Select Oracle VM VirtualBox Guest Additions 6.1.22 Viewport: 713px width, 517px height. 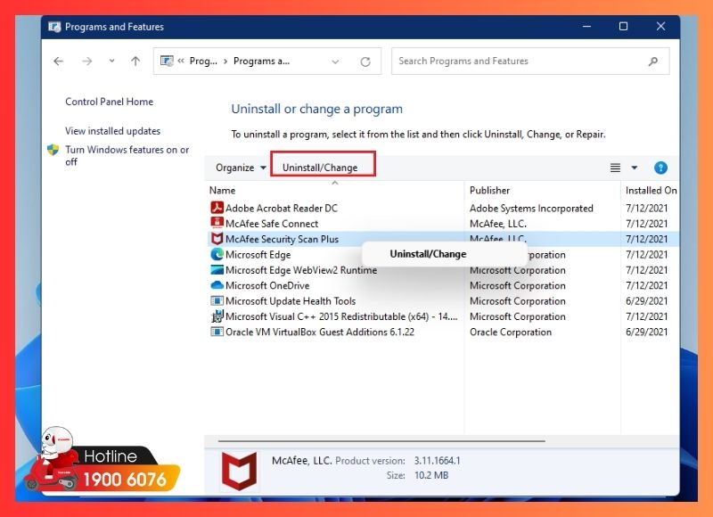click(320, 332)
